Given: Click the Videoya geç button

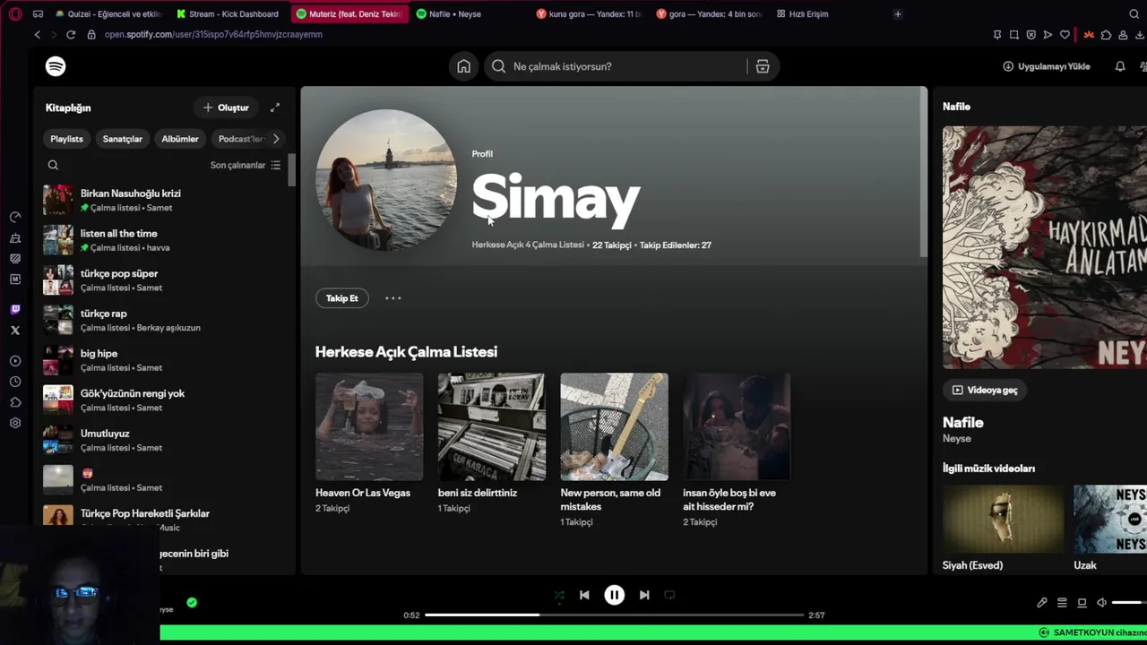Looking at the screenshot, I should 985,390.
